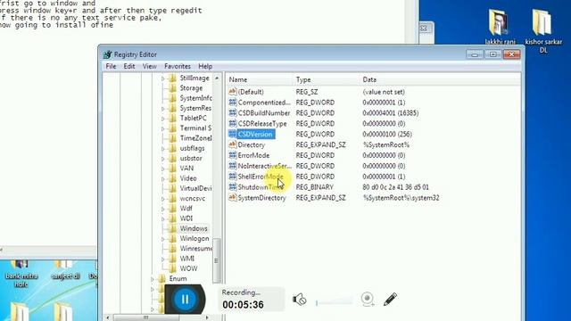Expand the SystemResources registry key

point(163,109)
